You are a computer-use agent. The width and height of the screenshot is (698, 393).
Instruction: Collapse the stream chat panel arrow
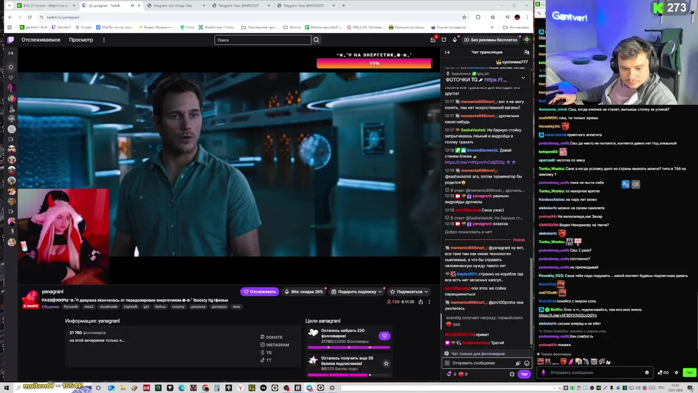tap(447, 52)
